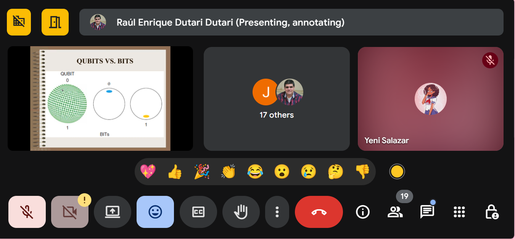Open the meeting details info icon
The height and width of the screenshot is (239, 515).
coord(362,212)
